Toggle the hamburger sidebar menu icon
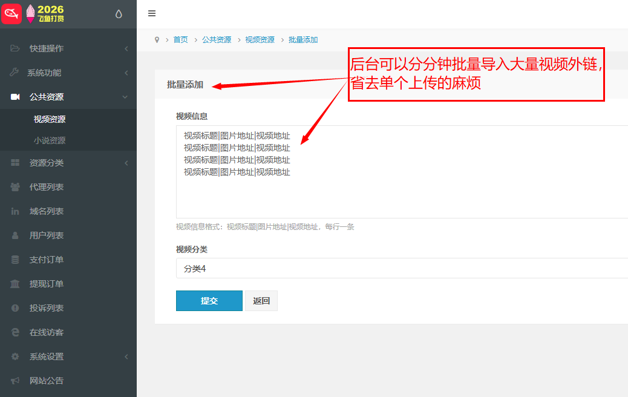 (x=152, y=13)
